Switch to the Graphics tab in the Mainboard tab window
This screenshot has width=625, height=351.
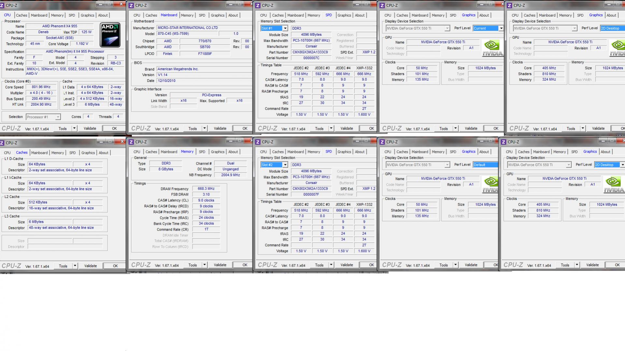[x=218, y=15]
